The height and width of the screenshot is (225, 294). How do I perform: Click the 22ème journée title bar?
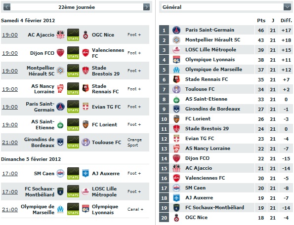[77, 7]
